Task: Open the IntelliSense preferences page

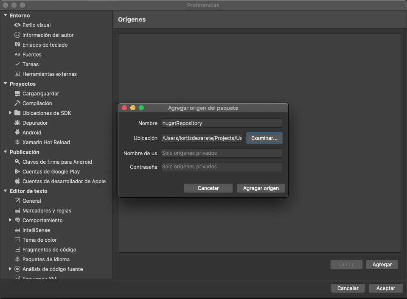Action: pos(36,230)
